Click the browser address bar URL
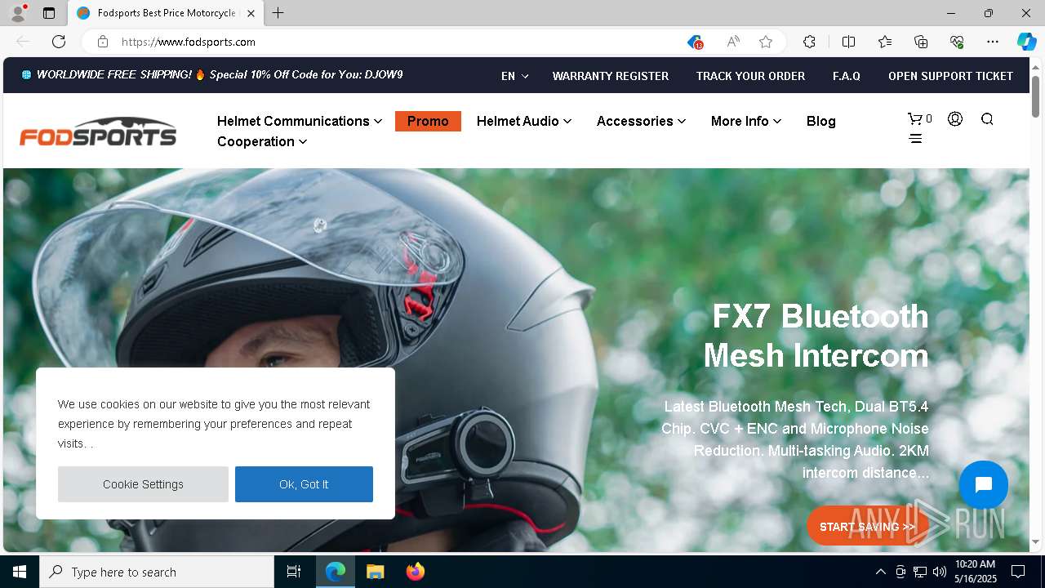The width and height of the screenshot is (1045, 588). pyautogui.click(x=189, y=42)
